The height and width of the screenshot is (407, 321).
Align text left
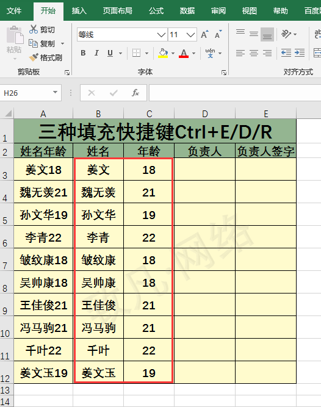(240, 53)
